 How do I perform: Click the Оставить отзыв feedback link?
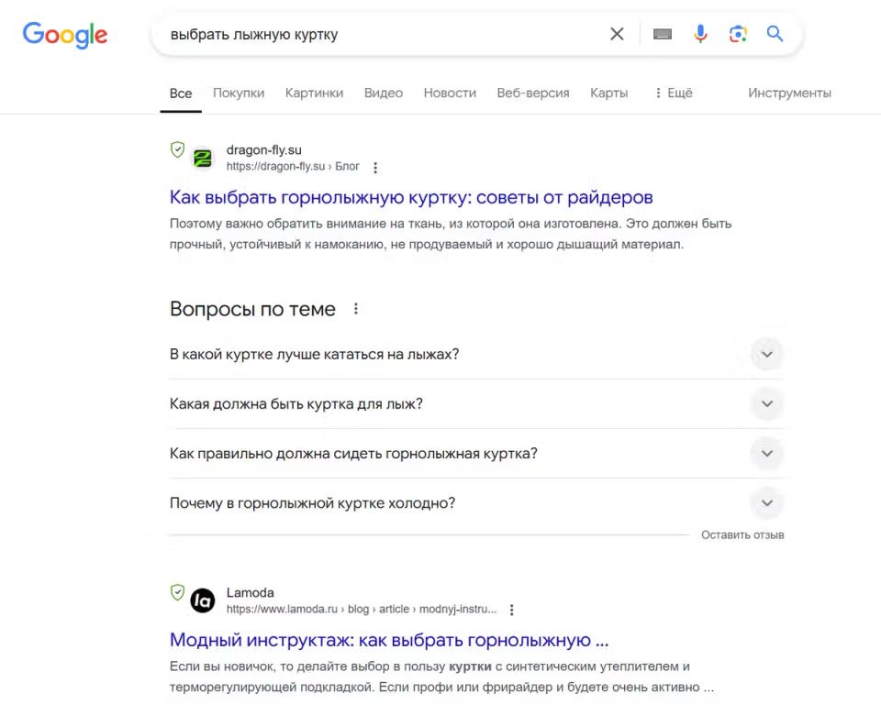pyautogui.click(x=742, y=534)
